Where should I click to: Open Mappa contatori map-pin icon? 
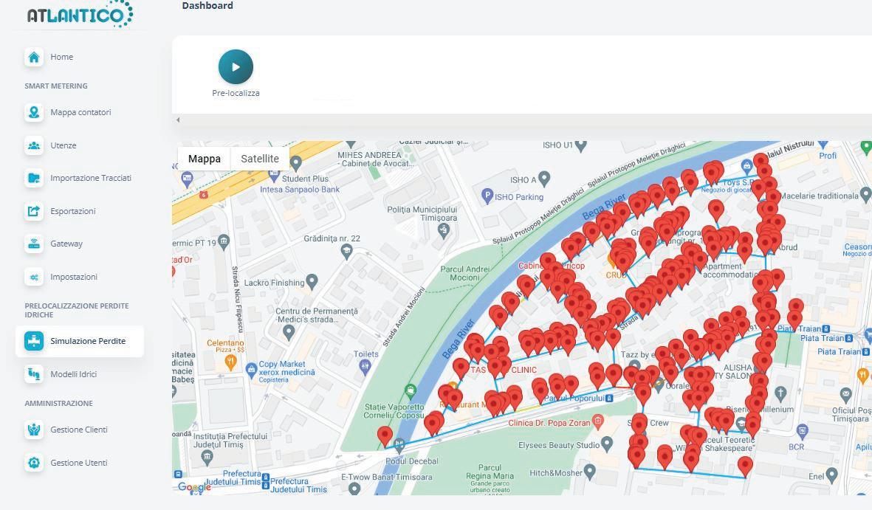click(34, 112)
